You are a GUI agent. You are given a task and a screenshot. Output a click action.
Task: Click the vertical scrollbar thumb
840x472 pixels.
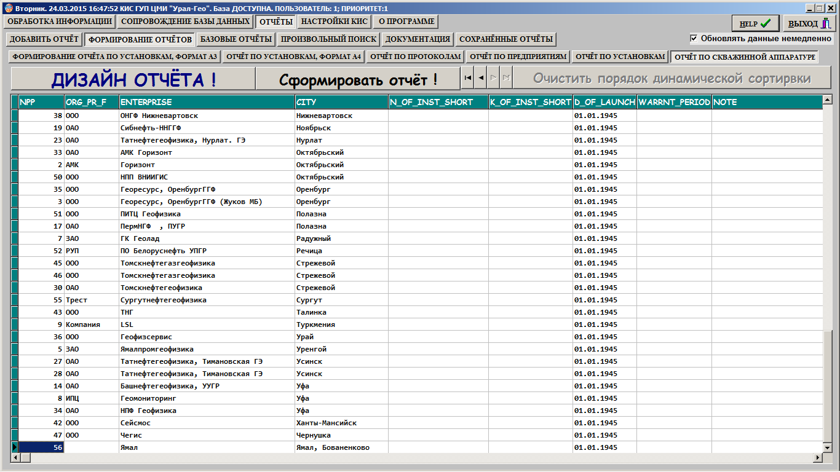pos(827,386)
